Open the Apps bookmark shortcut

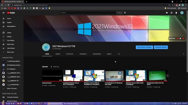tap(4, 8)
